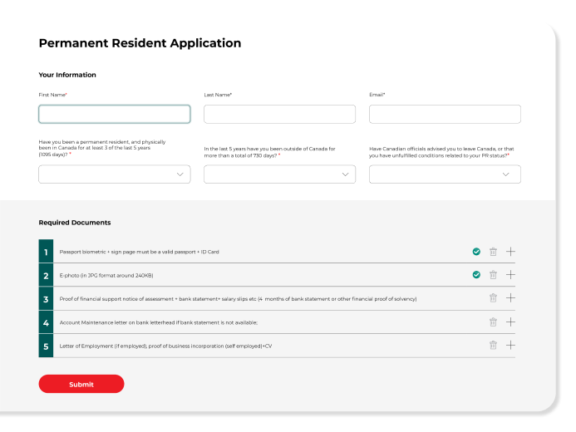Click plus icon for E-photo row
The image size is (576, 432).
pos(510,275)
